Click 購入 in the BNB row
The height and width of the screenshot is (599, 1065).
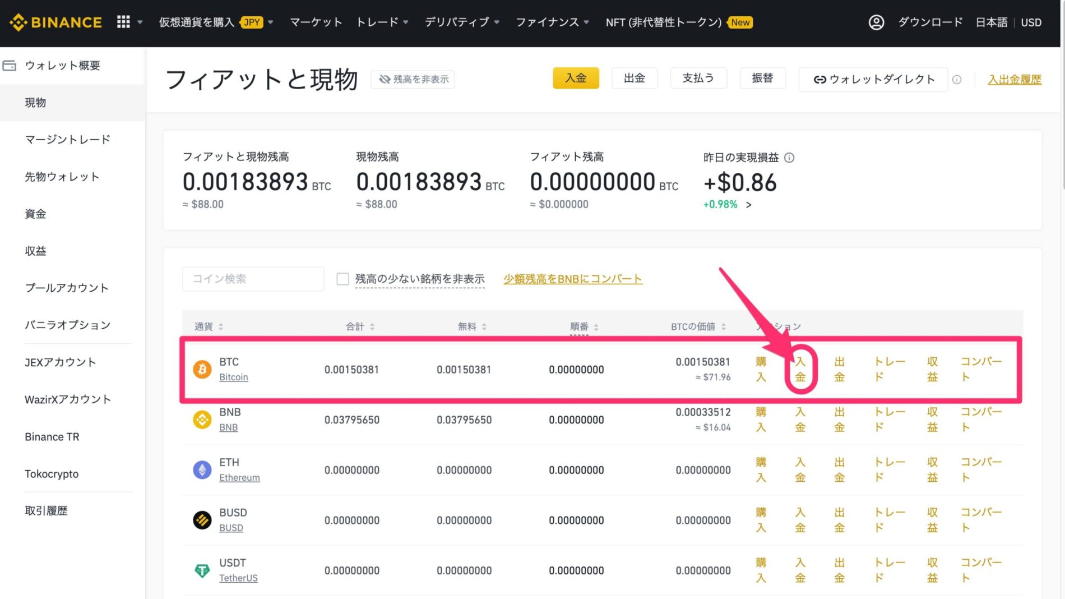coord(761,419)
